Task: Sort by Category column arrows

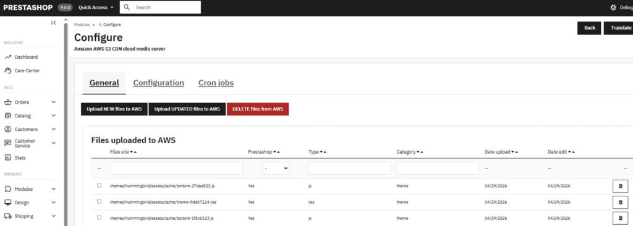Action: point(420,152)
